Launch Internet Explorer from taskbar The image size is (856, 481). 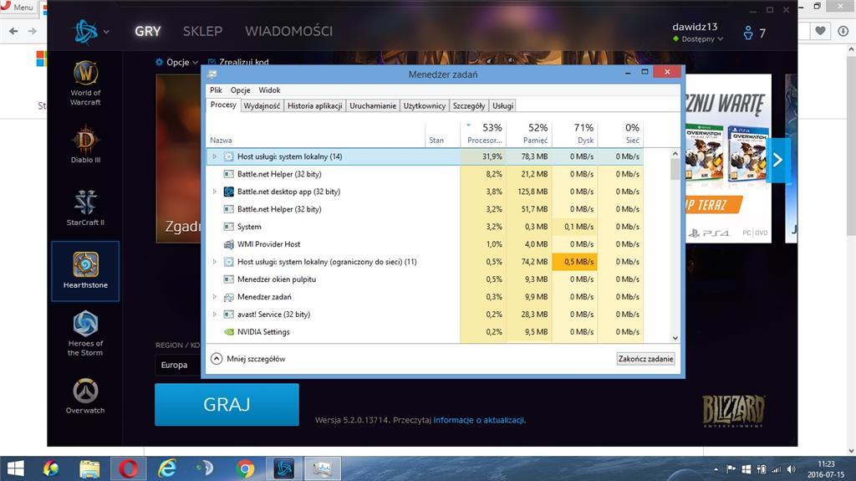[x=167, y=468]
